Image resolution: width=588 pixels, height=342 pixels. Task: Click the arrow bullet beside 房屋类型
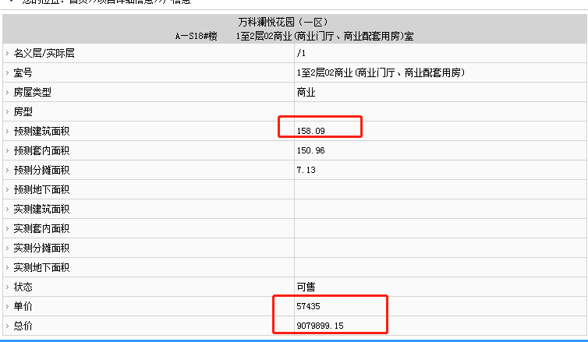[7, 93]
